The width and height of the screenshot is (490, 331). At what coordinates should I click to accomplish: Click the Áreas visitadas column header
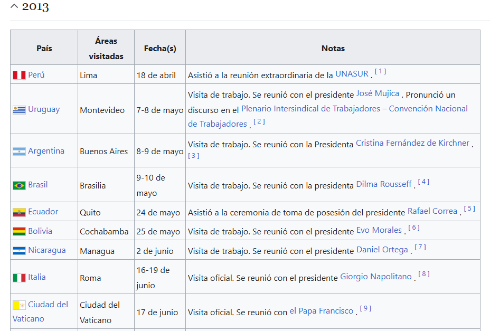click(x=106, y=48)
